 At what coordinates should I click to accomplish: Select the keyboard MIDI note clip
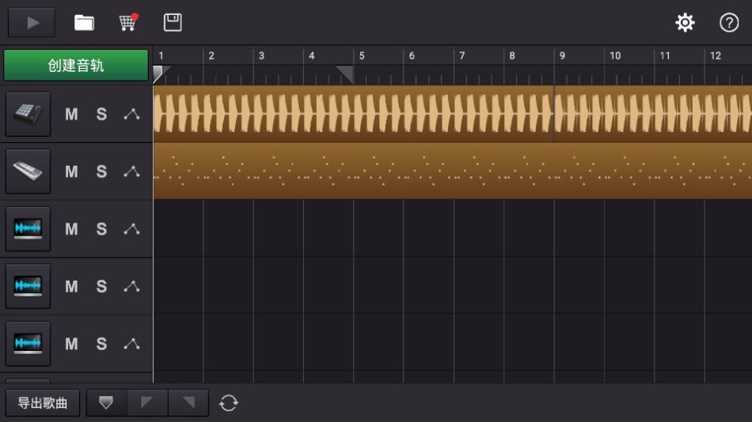tap(453, 171)
